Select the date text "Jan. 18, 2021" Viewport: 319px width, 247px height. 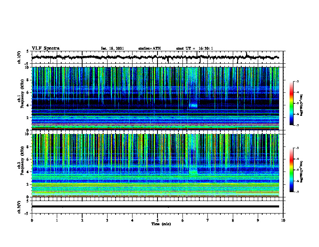pos(112,48)
